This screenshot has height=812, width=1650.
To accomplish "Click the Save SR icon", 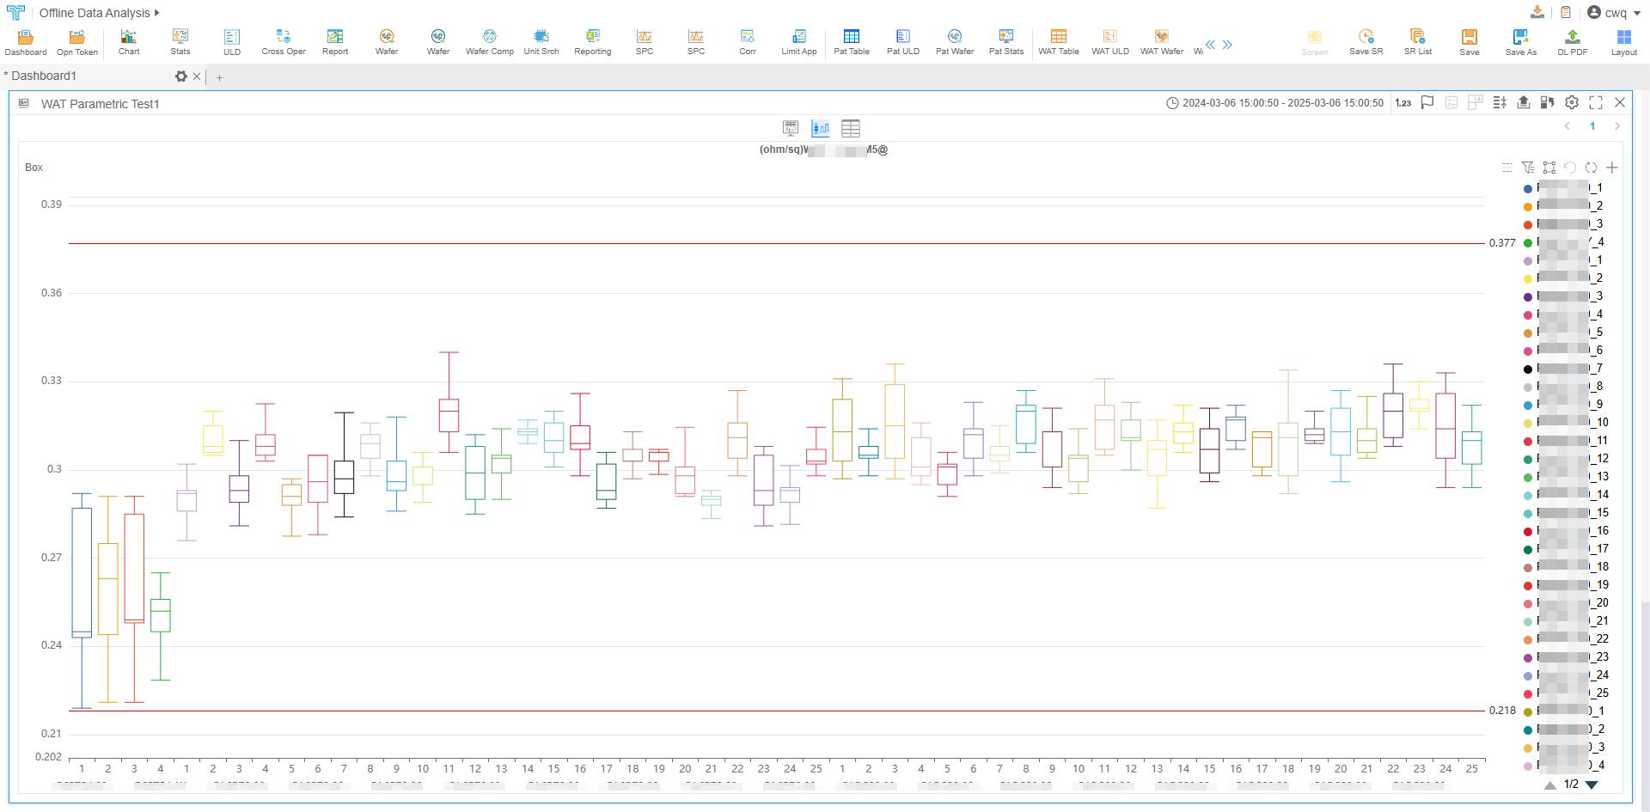I will tap(1366, 40).
